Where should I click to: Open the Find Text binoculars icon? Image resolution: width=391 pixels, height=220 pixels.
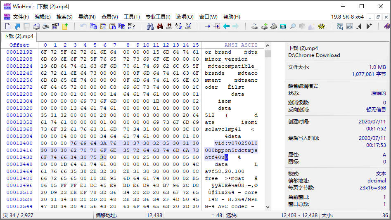coord(150,26)
